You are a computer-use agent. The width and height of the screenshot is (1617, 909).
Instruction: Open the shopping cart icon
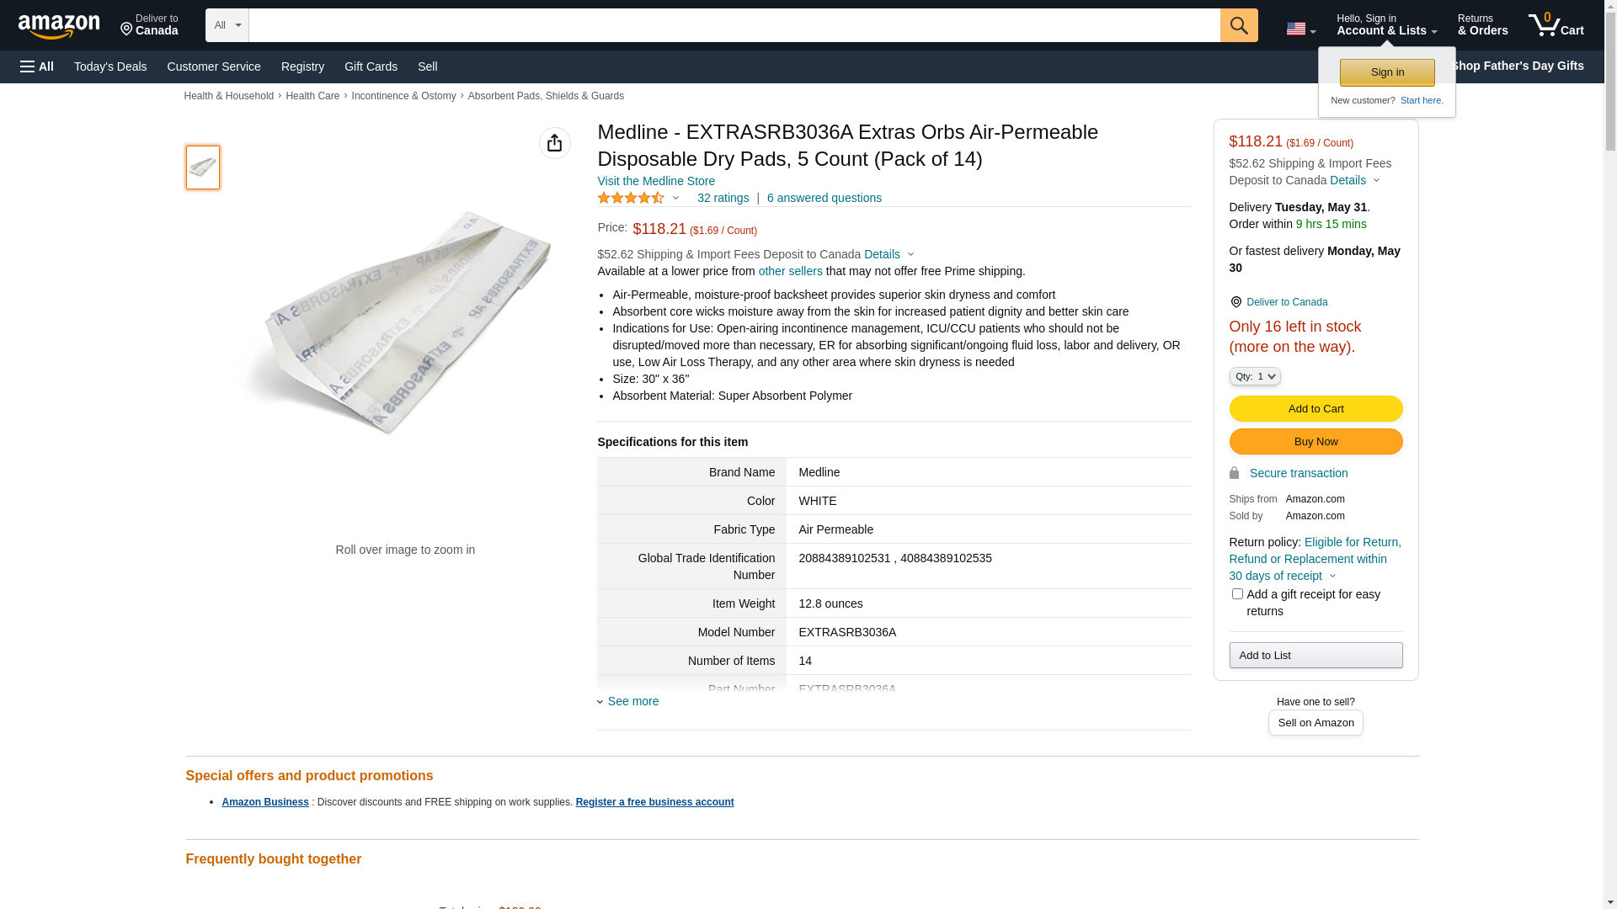click(x=1556, y=25)
